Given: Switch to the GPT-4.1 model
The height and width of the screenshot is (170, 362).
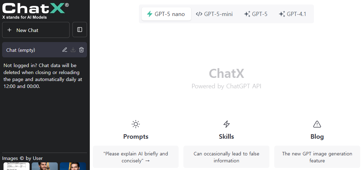Looking at the screenshot, I should tap(292, 14).
